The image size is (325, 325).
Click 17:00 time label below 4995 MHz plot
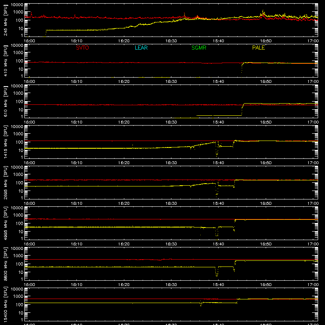point(313,244)
